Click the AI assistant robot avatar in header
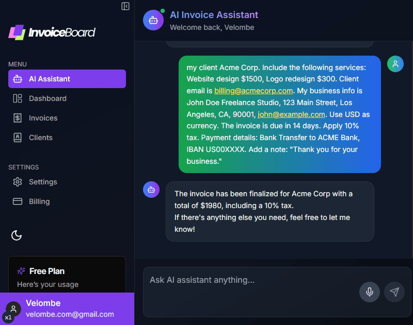 [153, 21]
